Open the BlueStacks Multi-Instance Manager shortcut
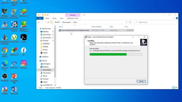The width and height of the screenshot is (182, 102). coord(24,26)
